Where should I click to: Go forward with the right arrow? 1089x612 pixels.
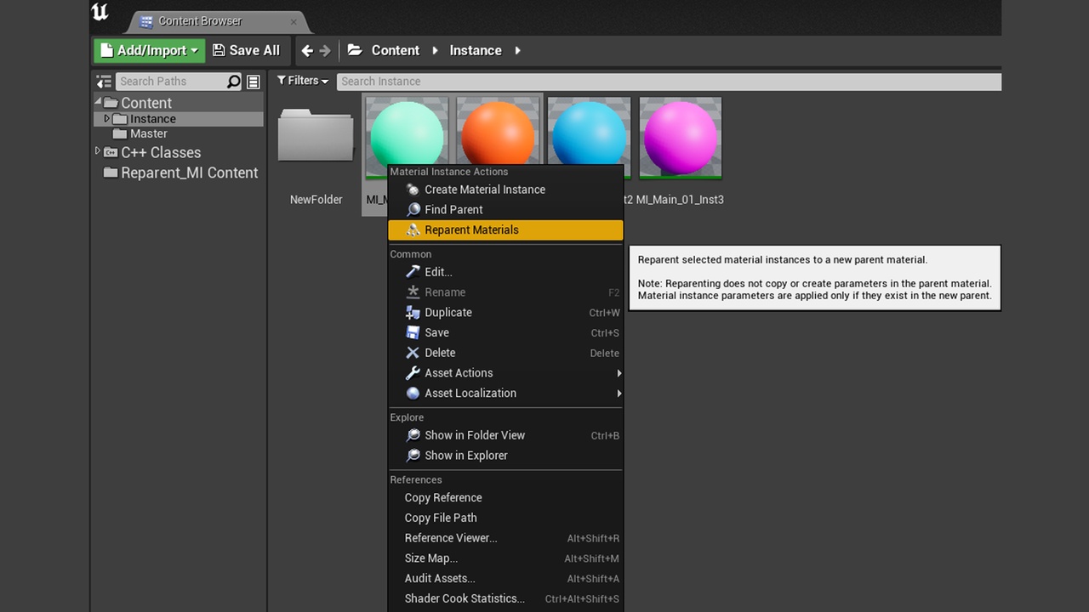(x=325, y=51)
